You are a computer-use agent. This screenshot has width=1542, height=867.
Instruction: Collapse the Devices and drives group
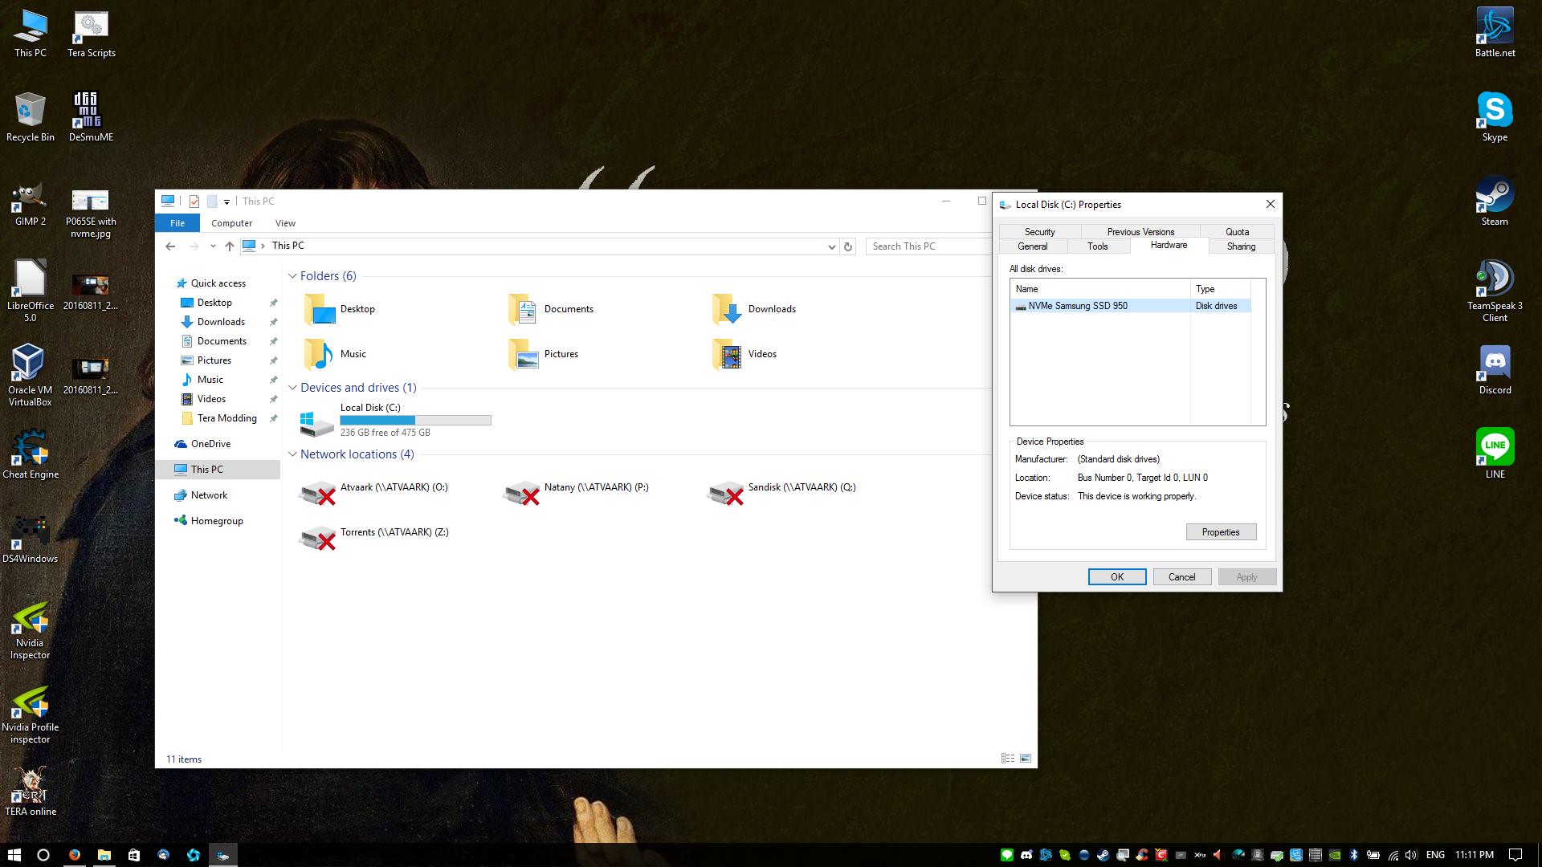coord(292,388)
